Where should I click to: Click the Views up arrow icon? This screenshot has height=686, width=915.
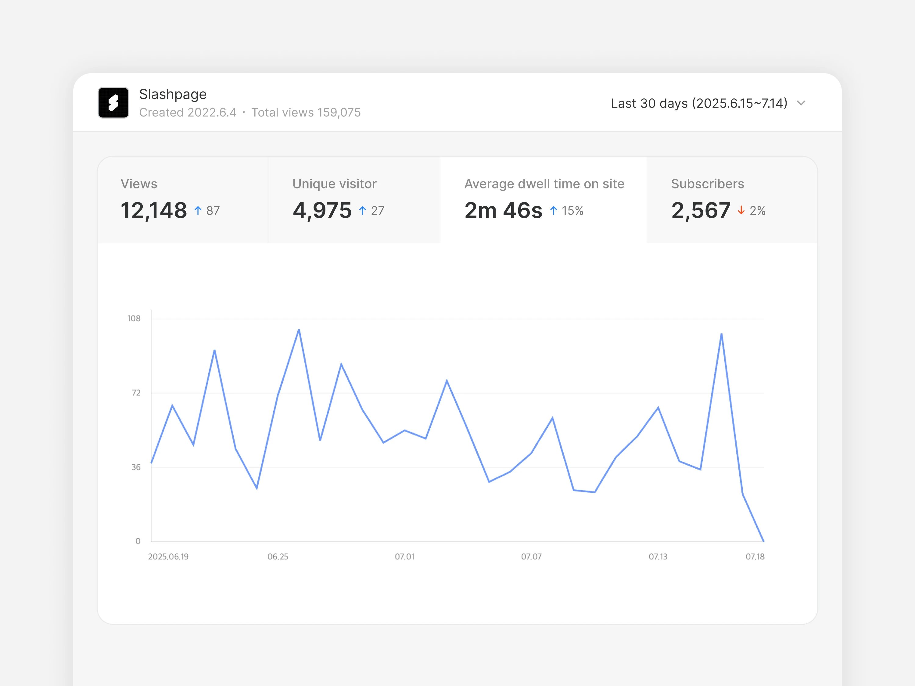point(198,210)
